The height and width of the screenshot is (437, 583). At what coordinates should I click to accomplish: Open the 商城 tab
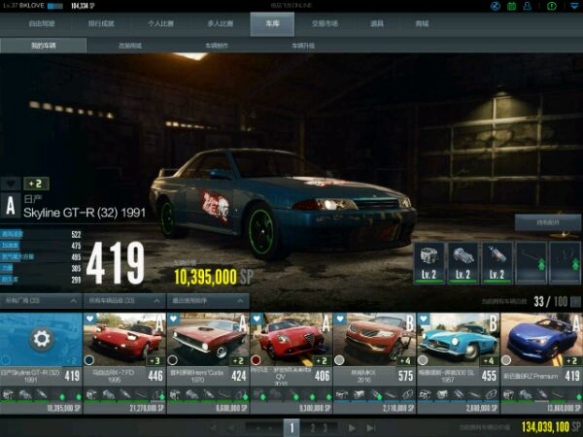coord(422,23)
